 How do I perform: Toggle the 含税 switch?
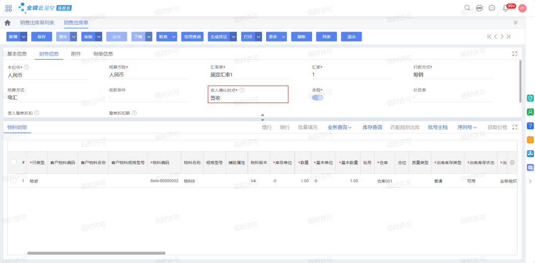[318, 98]
